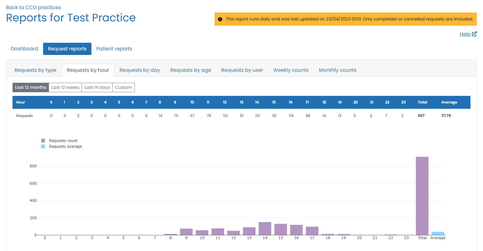Click the Request reports button
This screenshot has height=251, width=483.
pos(67,49)
